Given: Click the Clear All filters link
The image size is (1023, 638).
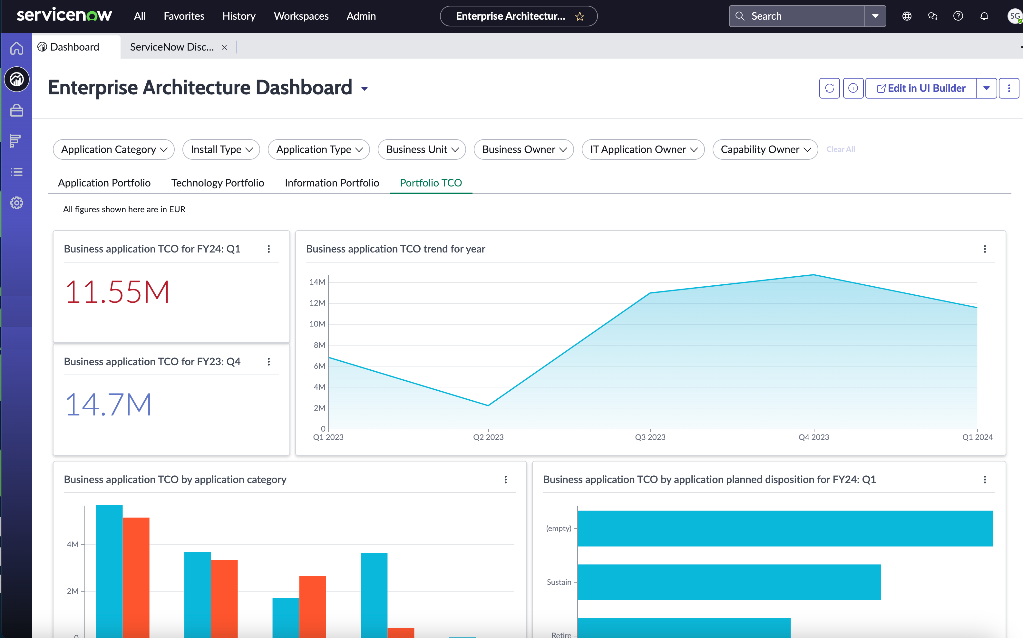Looking at the screenshot, I should 840,149.
